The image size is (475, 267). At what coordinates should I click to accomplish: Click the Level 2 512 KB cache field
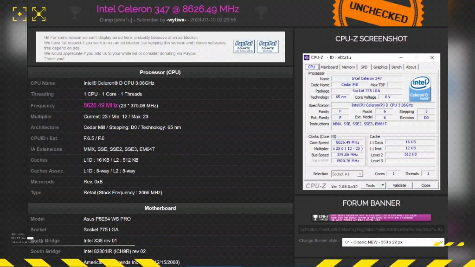tap(411, 155)
